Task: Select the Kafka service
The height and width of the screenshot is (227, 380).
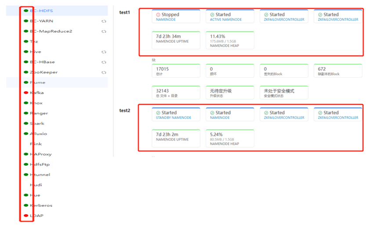Action: point(37,92)
